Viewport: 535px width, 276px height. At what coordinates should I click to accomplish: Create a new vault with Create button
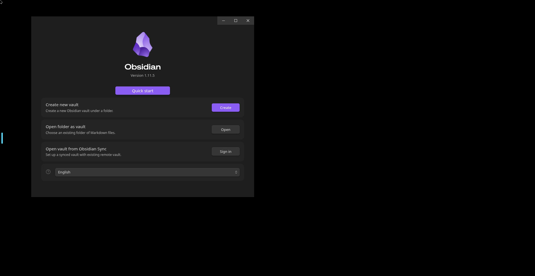tap(226, 108)
